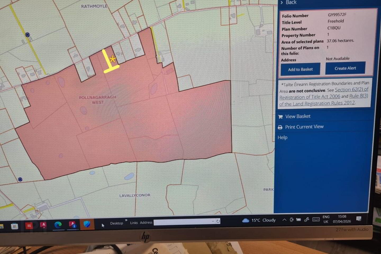Click the touch keyboard tray icon
381x254 pixels.
pyautogui.click(x=316, y=219)
